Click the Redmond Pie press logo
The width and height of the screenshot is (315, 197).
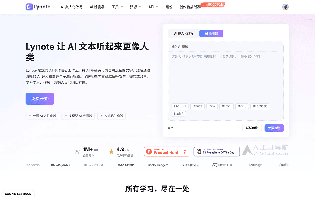click(222, 165)
